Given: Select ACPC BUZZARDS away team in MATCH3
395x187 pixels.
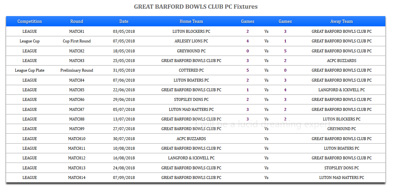Looking at the screenshot, I should pyautogui.click(x=342, y=61).
